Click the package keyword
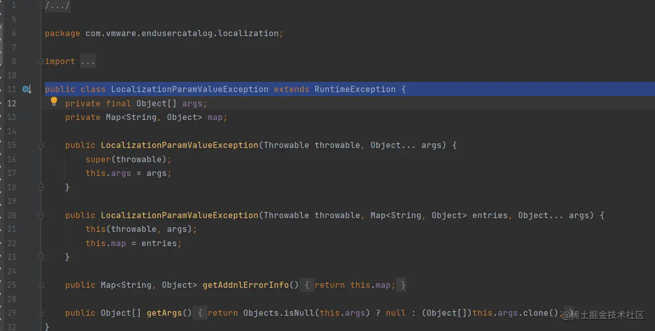This screenshot has height=331, width=655. coord(62,33)
